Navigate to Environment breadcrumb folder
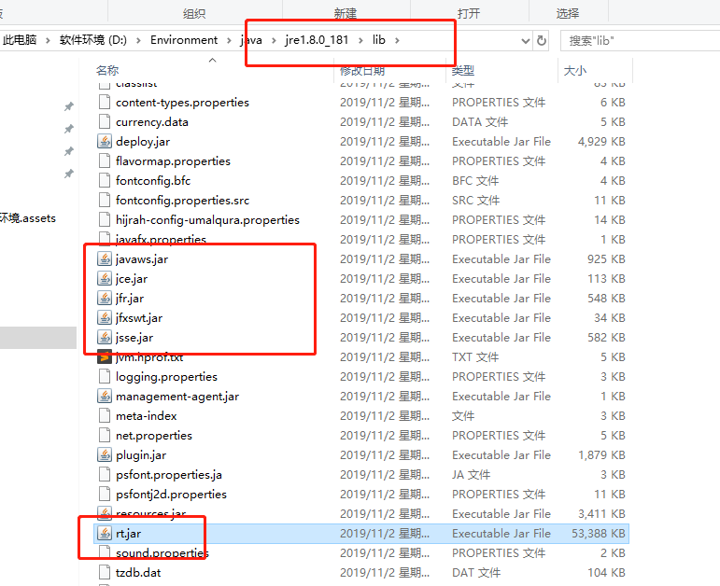This screenshot has height=586, width=720. click(x=184, y=40)
